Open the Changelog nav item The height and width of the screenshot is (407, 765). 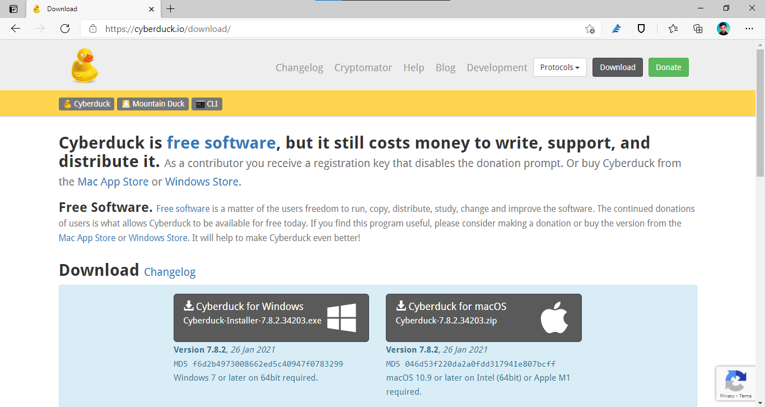pos(299,67)
